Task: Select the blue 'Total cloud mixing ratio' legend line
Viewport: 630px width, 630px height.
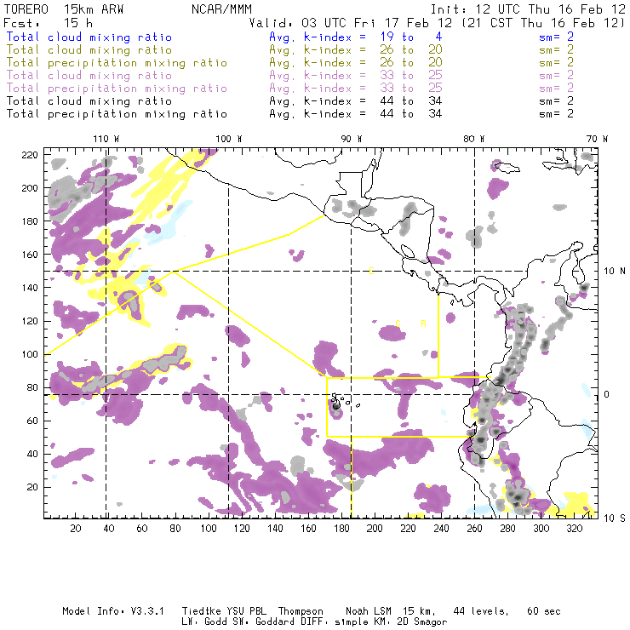Action: pyautogui.click(x=89, y=37)
